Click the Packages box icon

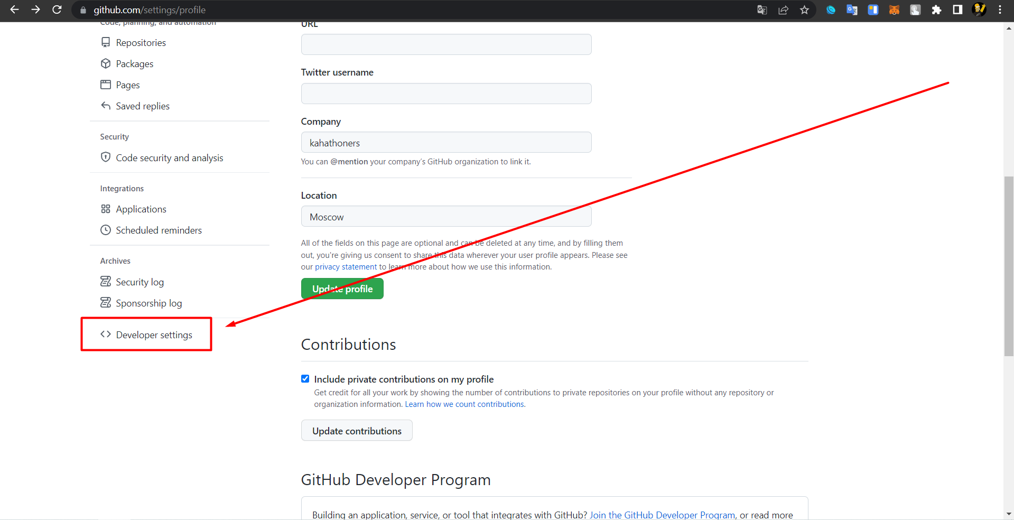tap(106, 63)
